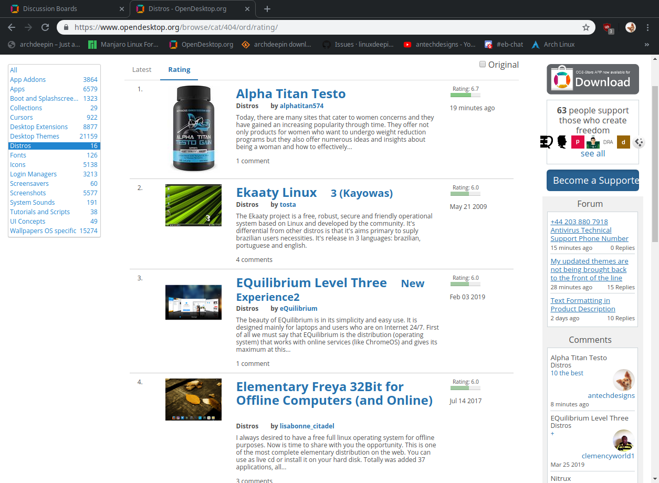Image resolution: width=659 pixels, height=483 pixels.
Task: Open Text Formatting in Product Description thread
Action: tap(583, 304)
